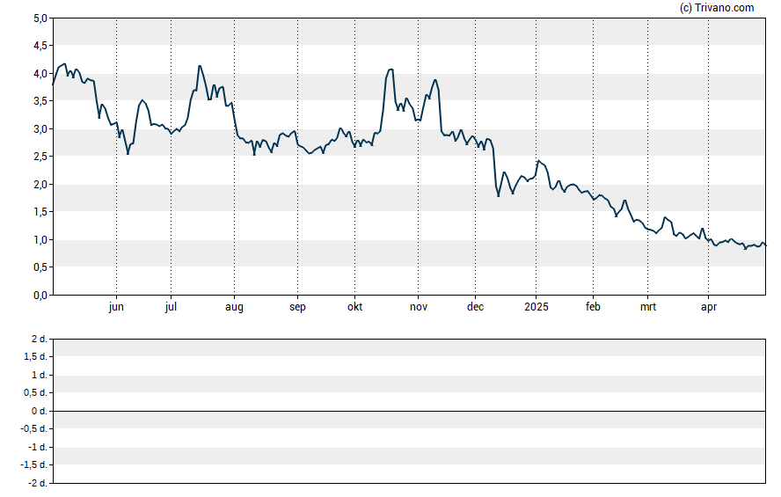Click the '-1,5 d.' axis label
The width and height of the screenshot is (781, 497).
34,465
